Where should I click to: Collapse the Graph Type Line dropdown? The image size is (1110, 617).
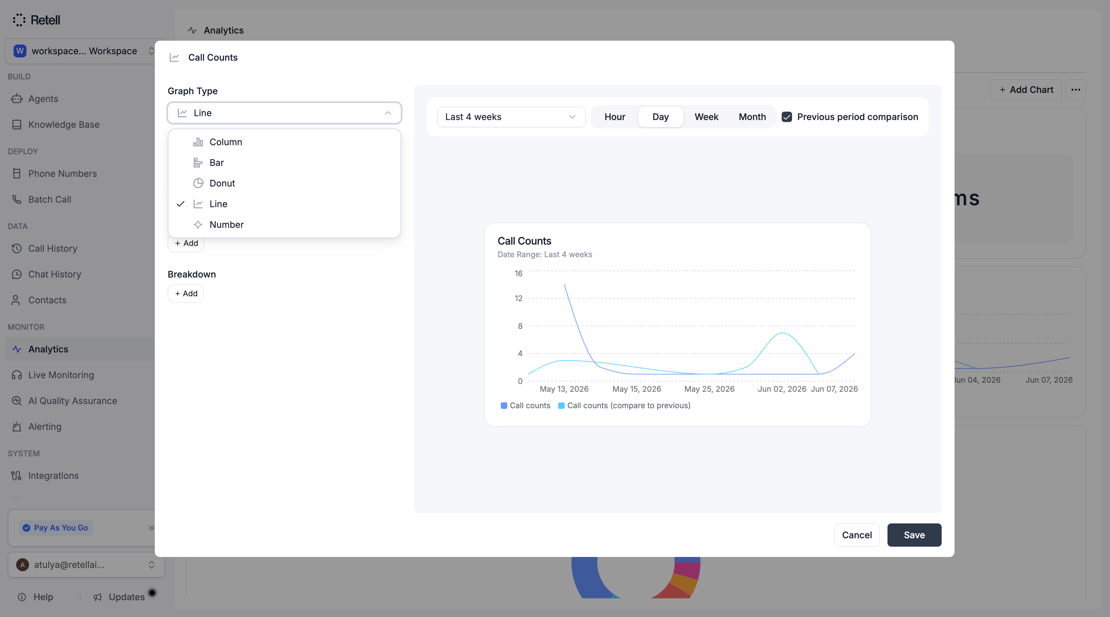pyautogui.click(x=284, y=113)
